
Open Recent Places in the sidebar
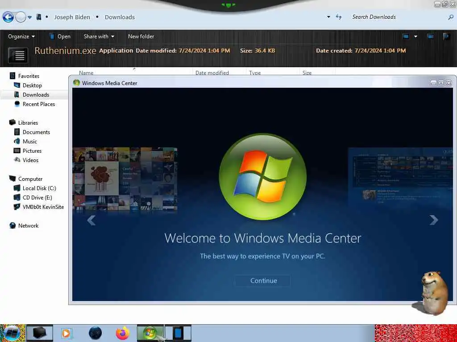pos(39,104)
